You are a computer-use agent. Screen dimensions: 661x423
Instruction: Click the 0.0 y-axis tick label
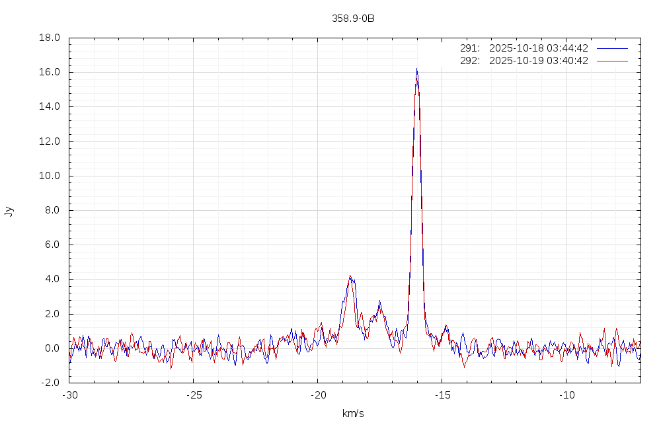click(53, 348)
